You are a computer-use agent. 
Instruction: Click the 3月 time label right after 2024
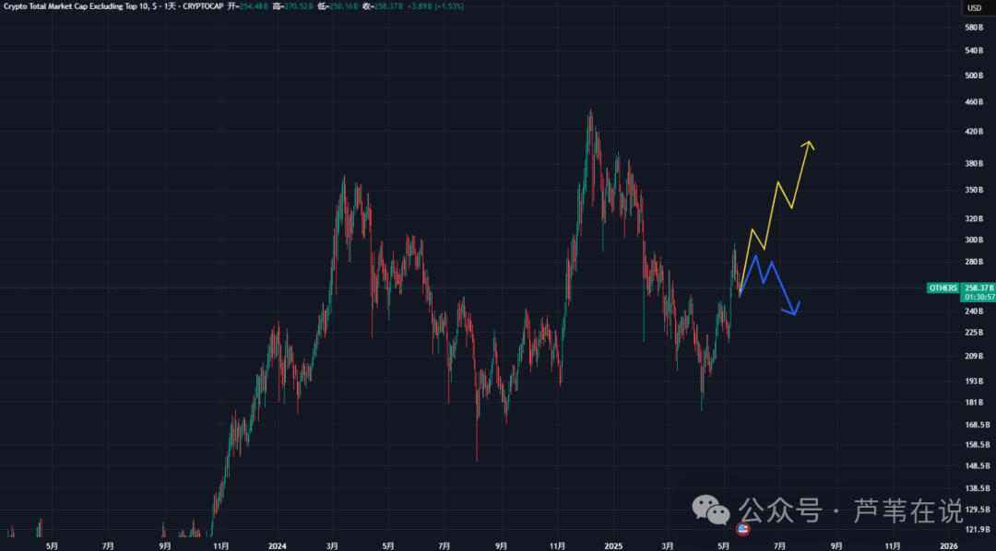coord(332,545)
